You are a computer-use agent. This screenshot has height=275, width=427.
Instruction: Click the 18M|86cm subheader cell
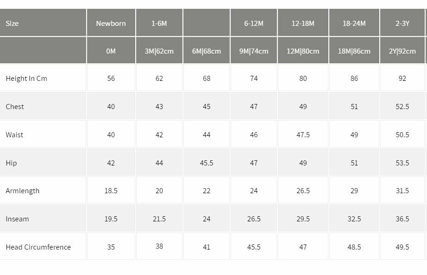click(x=354, y=51)
